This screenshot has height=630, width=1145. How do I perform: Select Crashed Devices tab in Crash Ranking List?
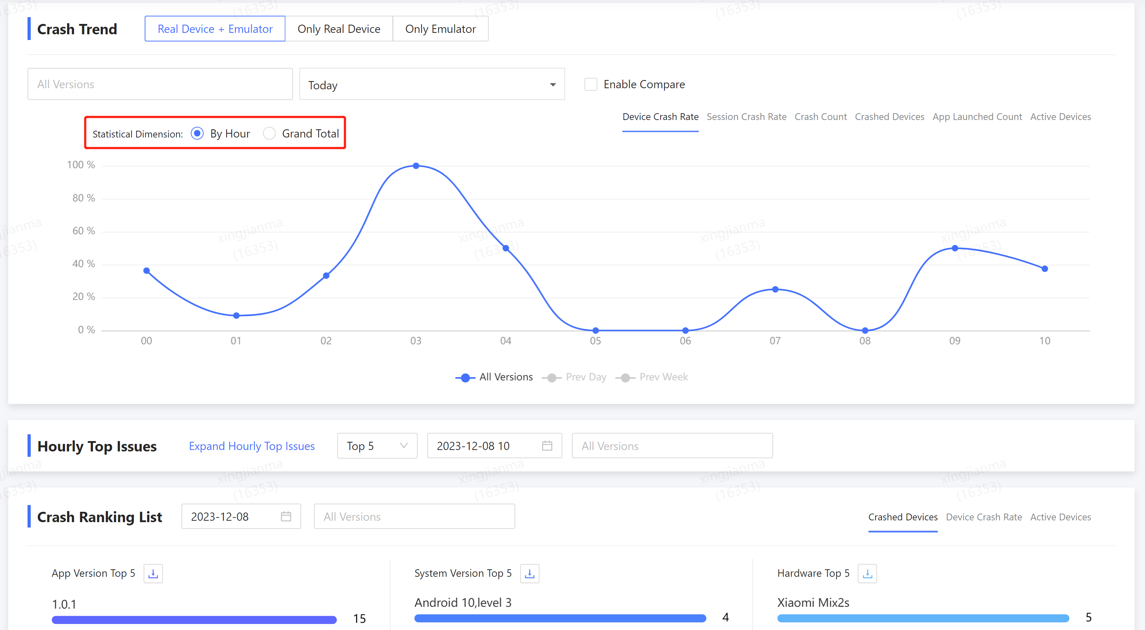903,517
